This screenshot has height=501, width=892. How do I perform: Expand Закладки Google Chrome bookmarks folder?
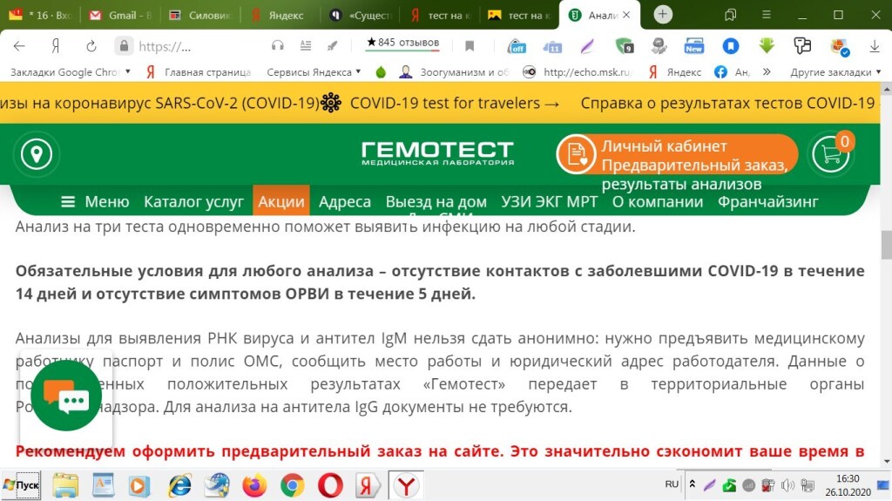(x=70, y=72)
